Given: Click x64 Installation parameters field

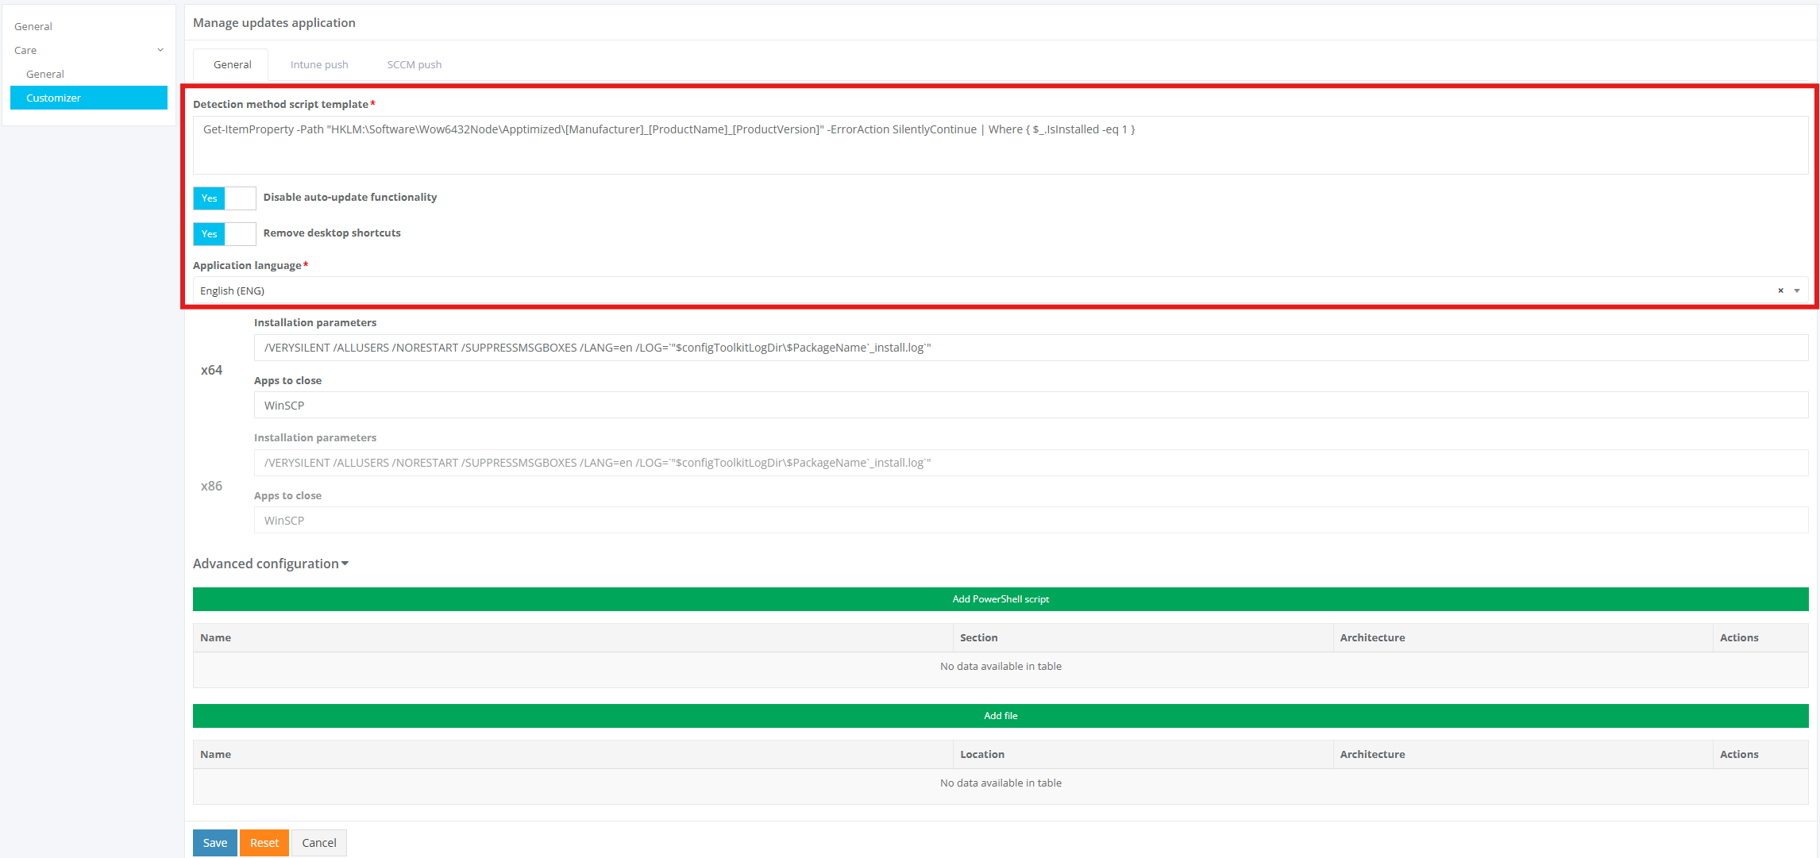Looking at the screenshot, I should [x=1030, y=348].
